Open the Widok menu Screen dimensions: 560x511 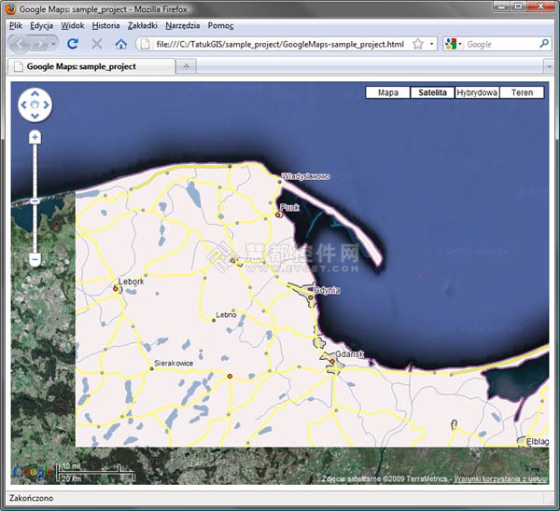coord(73,26)
